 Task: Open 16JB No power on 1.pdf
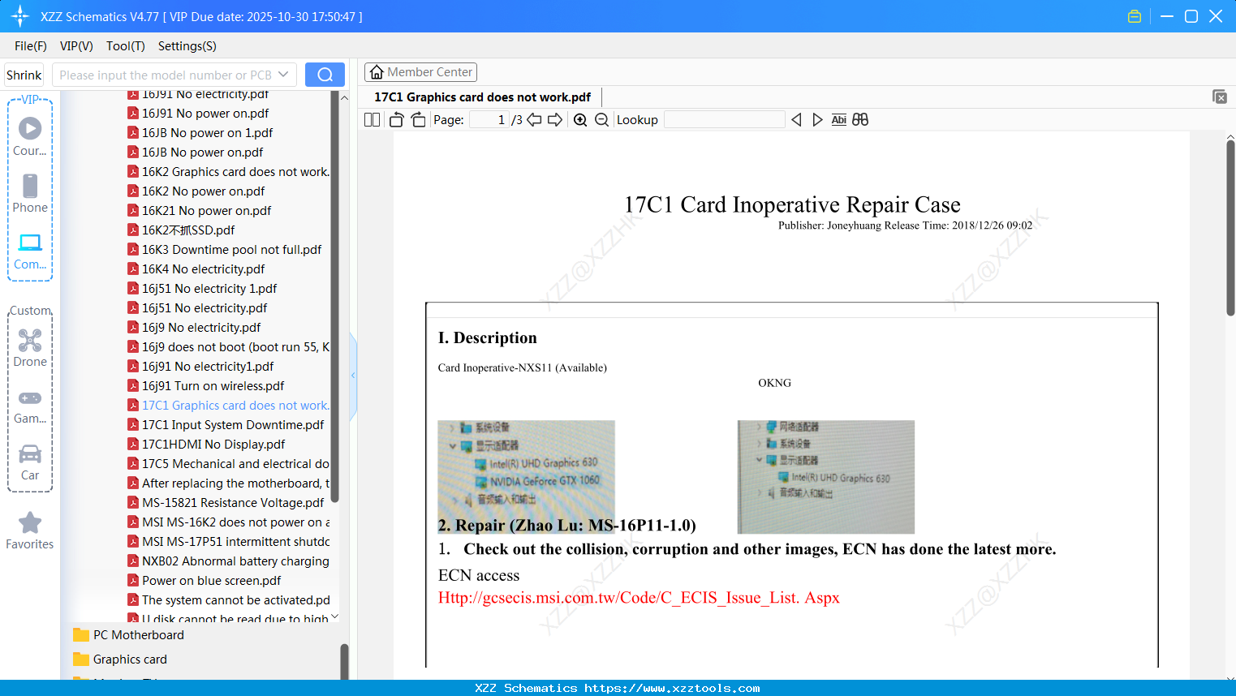(x=207, y=133)
